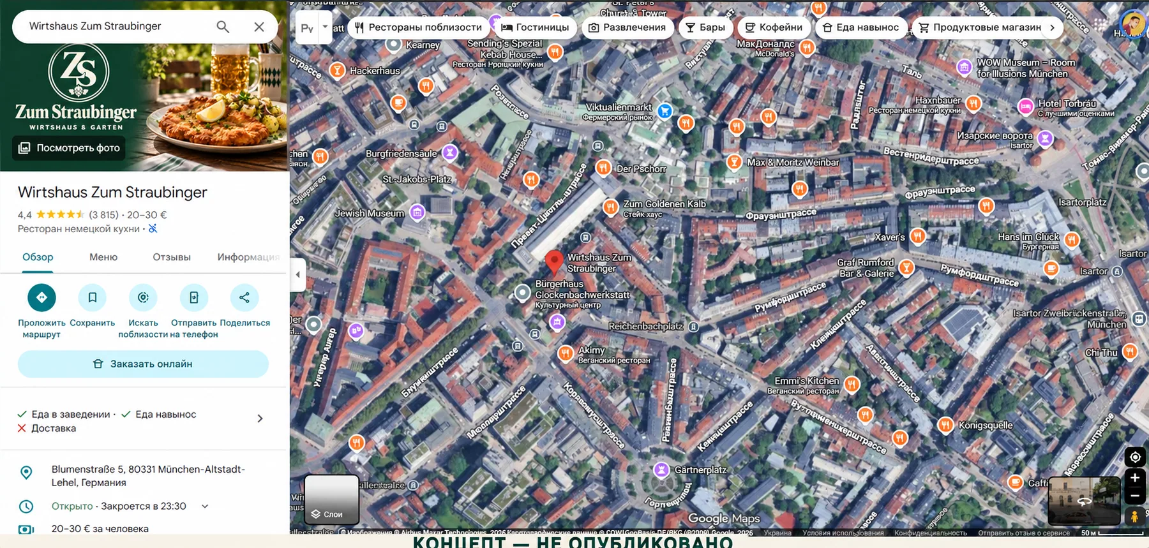Viewport: 1149px width, 548px height.
Task: Click the Directions (Проложить маршрут) icon
Action: click(41, 297)
